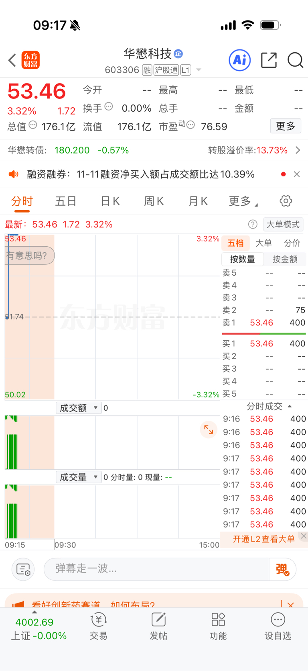The height and width of the screenshot is (671, 308).
Task: Toggle 大单模式
Action: click(283, 224)
